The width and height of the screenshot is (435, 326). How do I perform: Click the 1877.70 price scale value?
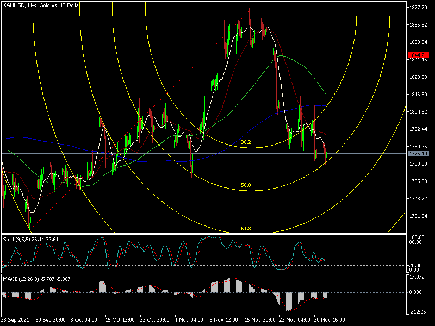418,8
